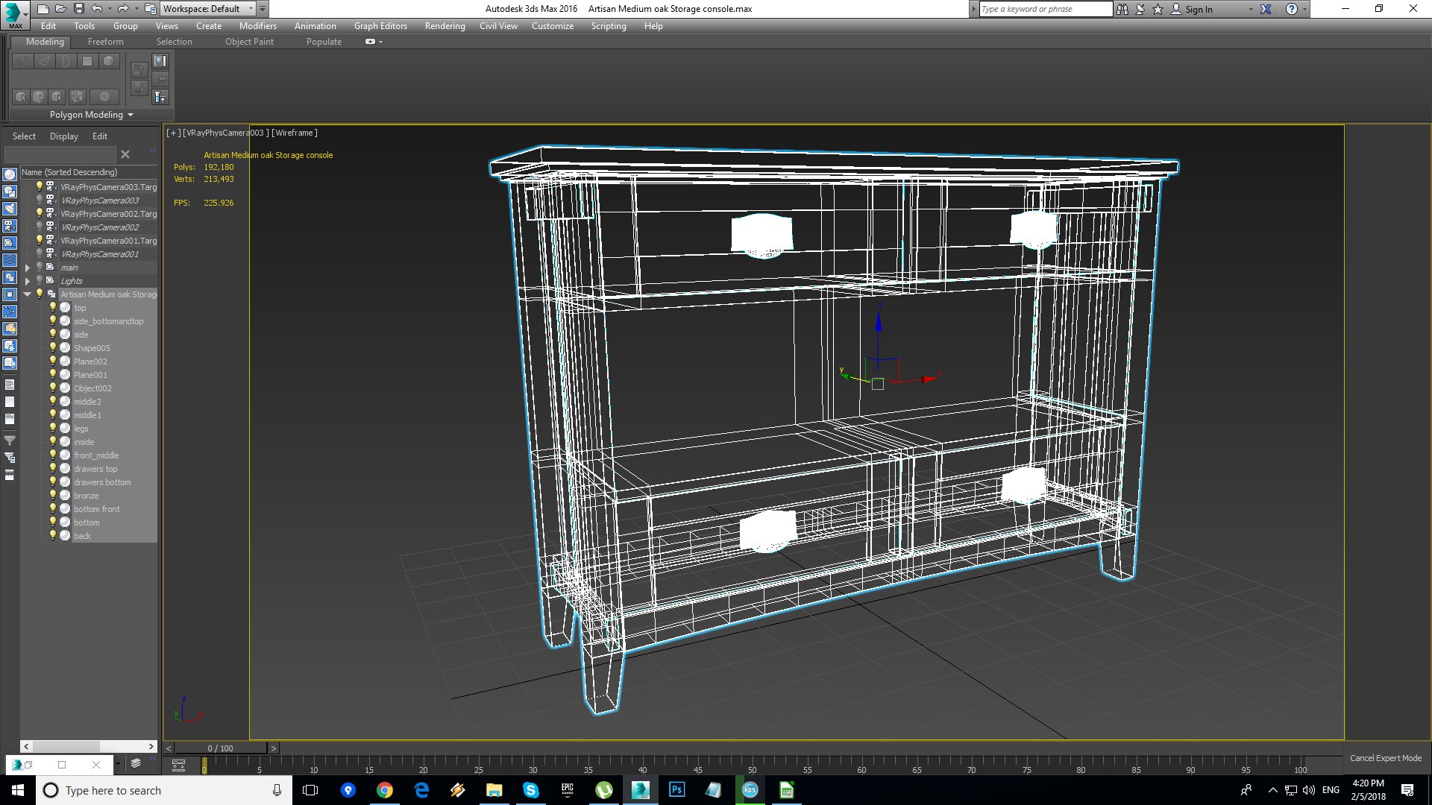This screenshot has width=1432, height=805.
Task: Toggle visibility bulb of VRayPhysCamera003.Target
Action: point(40,186)
